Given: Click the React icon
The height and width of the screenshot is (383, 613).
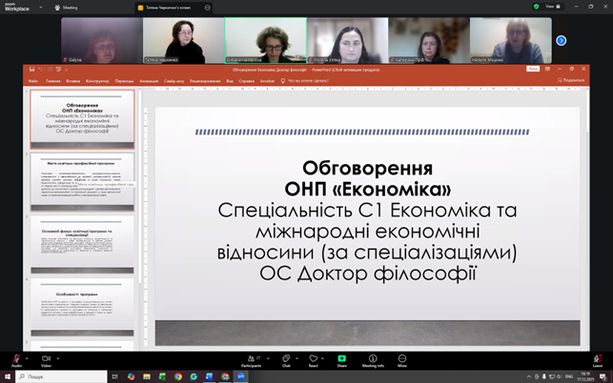Looking at the screenshot, I should click(x=313, y=359).
